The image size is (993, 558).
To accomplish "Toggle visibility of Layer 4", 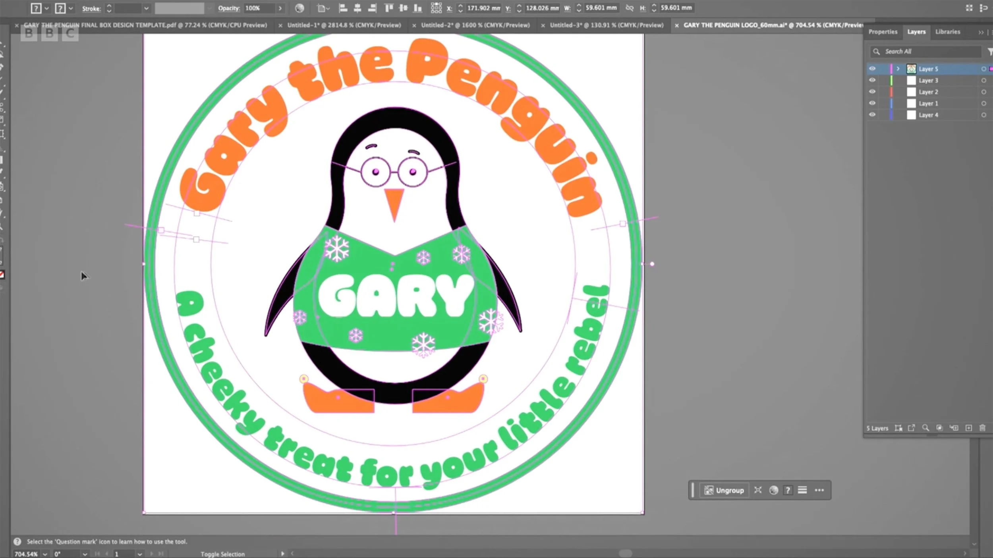I will coord(872,115).
